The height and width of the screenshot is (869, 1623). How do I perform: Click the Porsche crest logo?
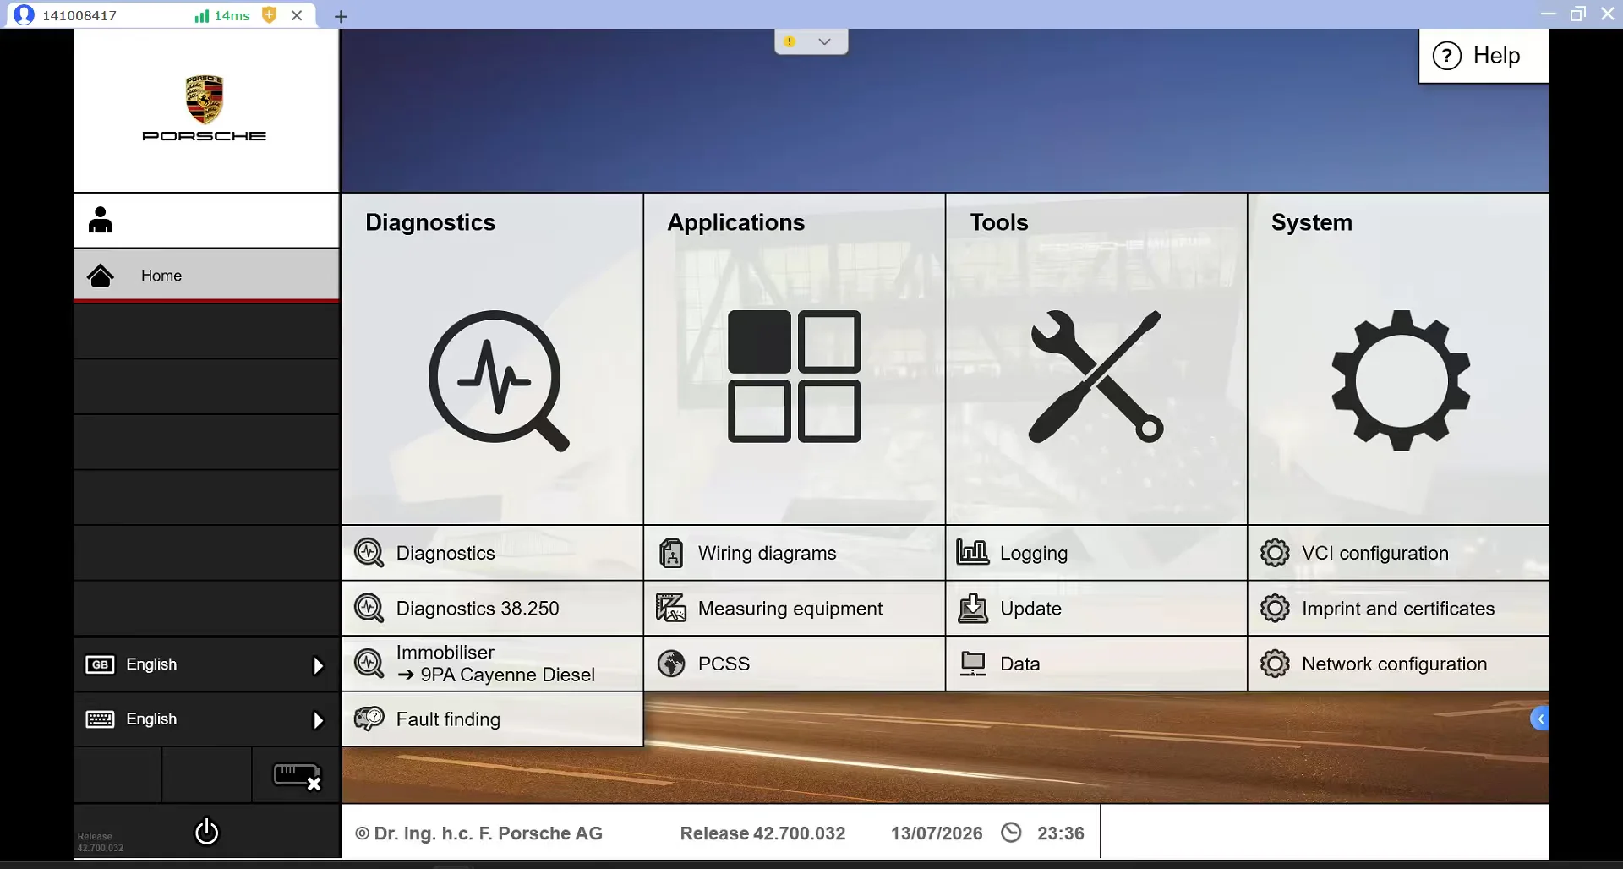(205, 100)
